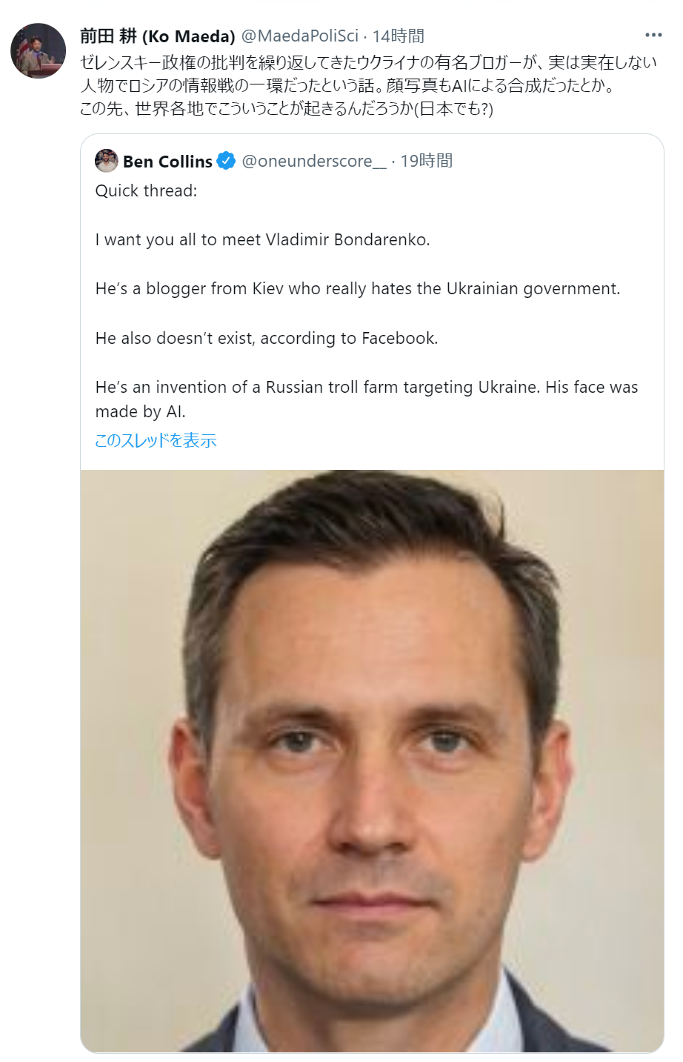Open the portrait photo in the quoted tweet
Viewport: 683px width, 1062px height.
(372, 760)
